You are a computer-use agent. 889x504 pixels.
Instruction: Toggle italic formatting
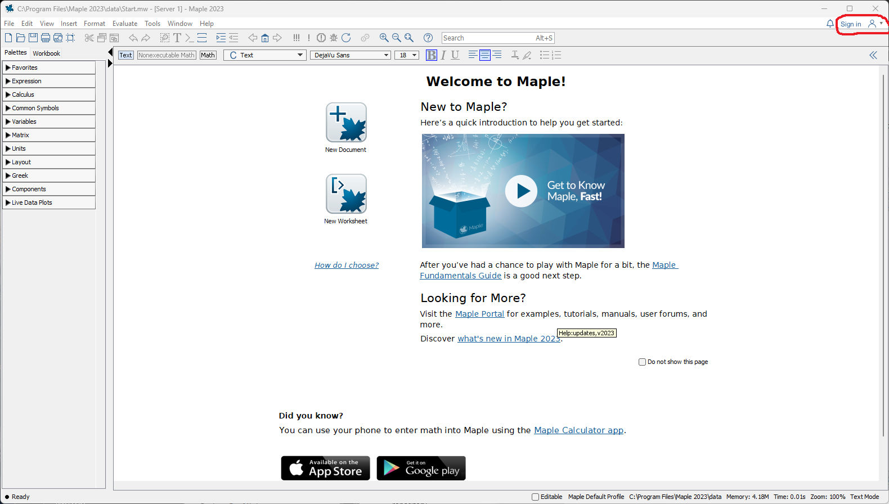click(x=443, y=55)
